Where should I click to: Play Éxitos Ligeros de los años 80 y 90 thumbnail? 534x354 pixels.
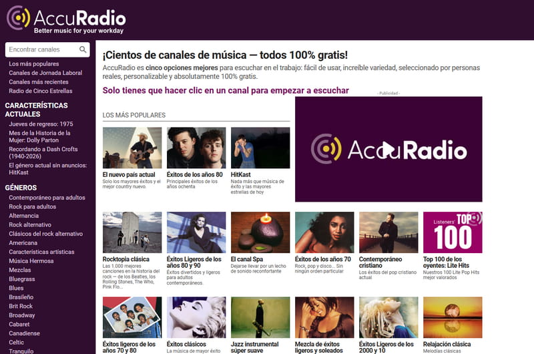pos(196,232)
